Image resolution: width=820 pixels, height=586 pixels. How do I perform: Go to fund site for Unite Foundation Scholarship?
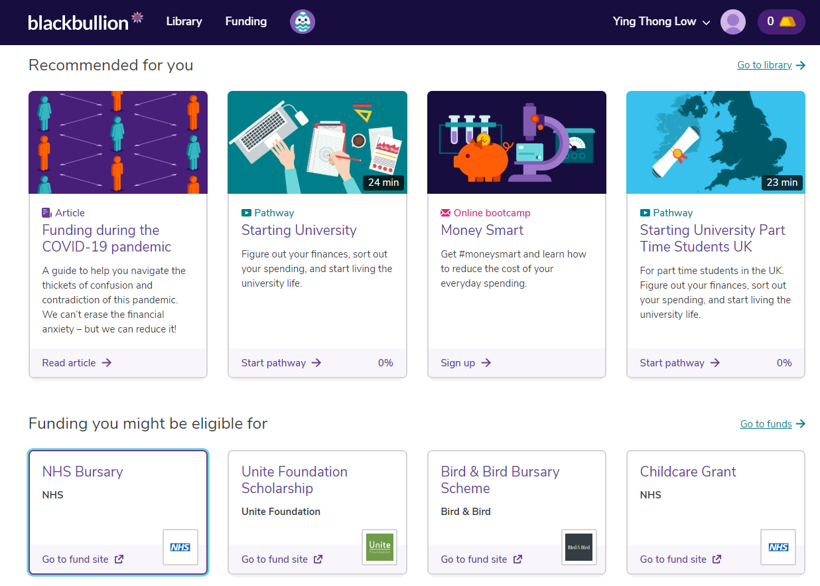tap(282, 559)
